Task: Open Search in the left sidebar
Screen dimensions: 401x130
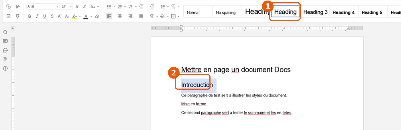Action: tap(5, 32)
